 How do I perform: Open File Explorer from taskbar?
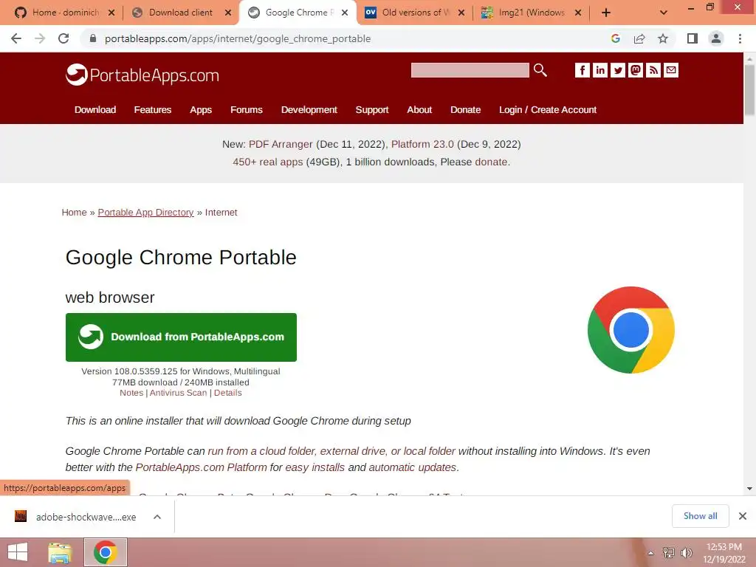[60, 552]
